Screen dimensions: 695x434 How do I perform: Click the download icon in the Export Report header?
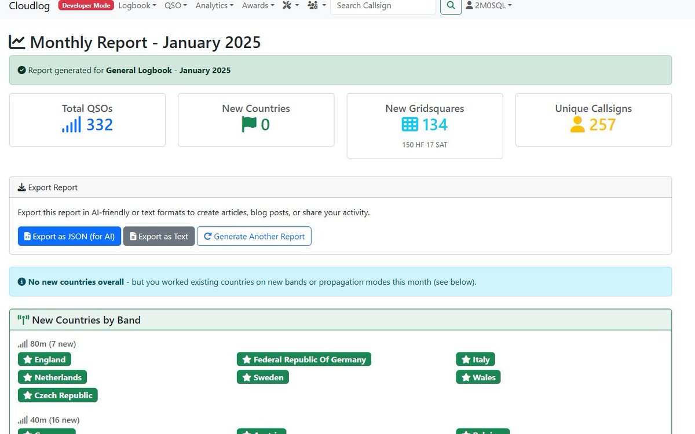23,187
